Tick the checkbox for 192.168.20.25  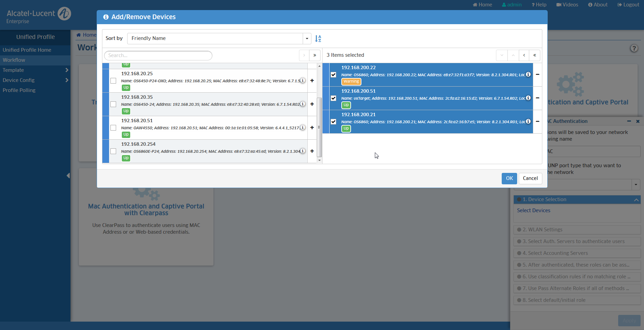[x=113, y=81]
